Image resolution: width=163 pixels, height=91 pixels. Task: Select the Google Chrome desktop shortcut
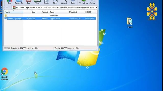4,74
